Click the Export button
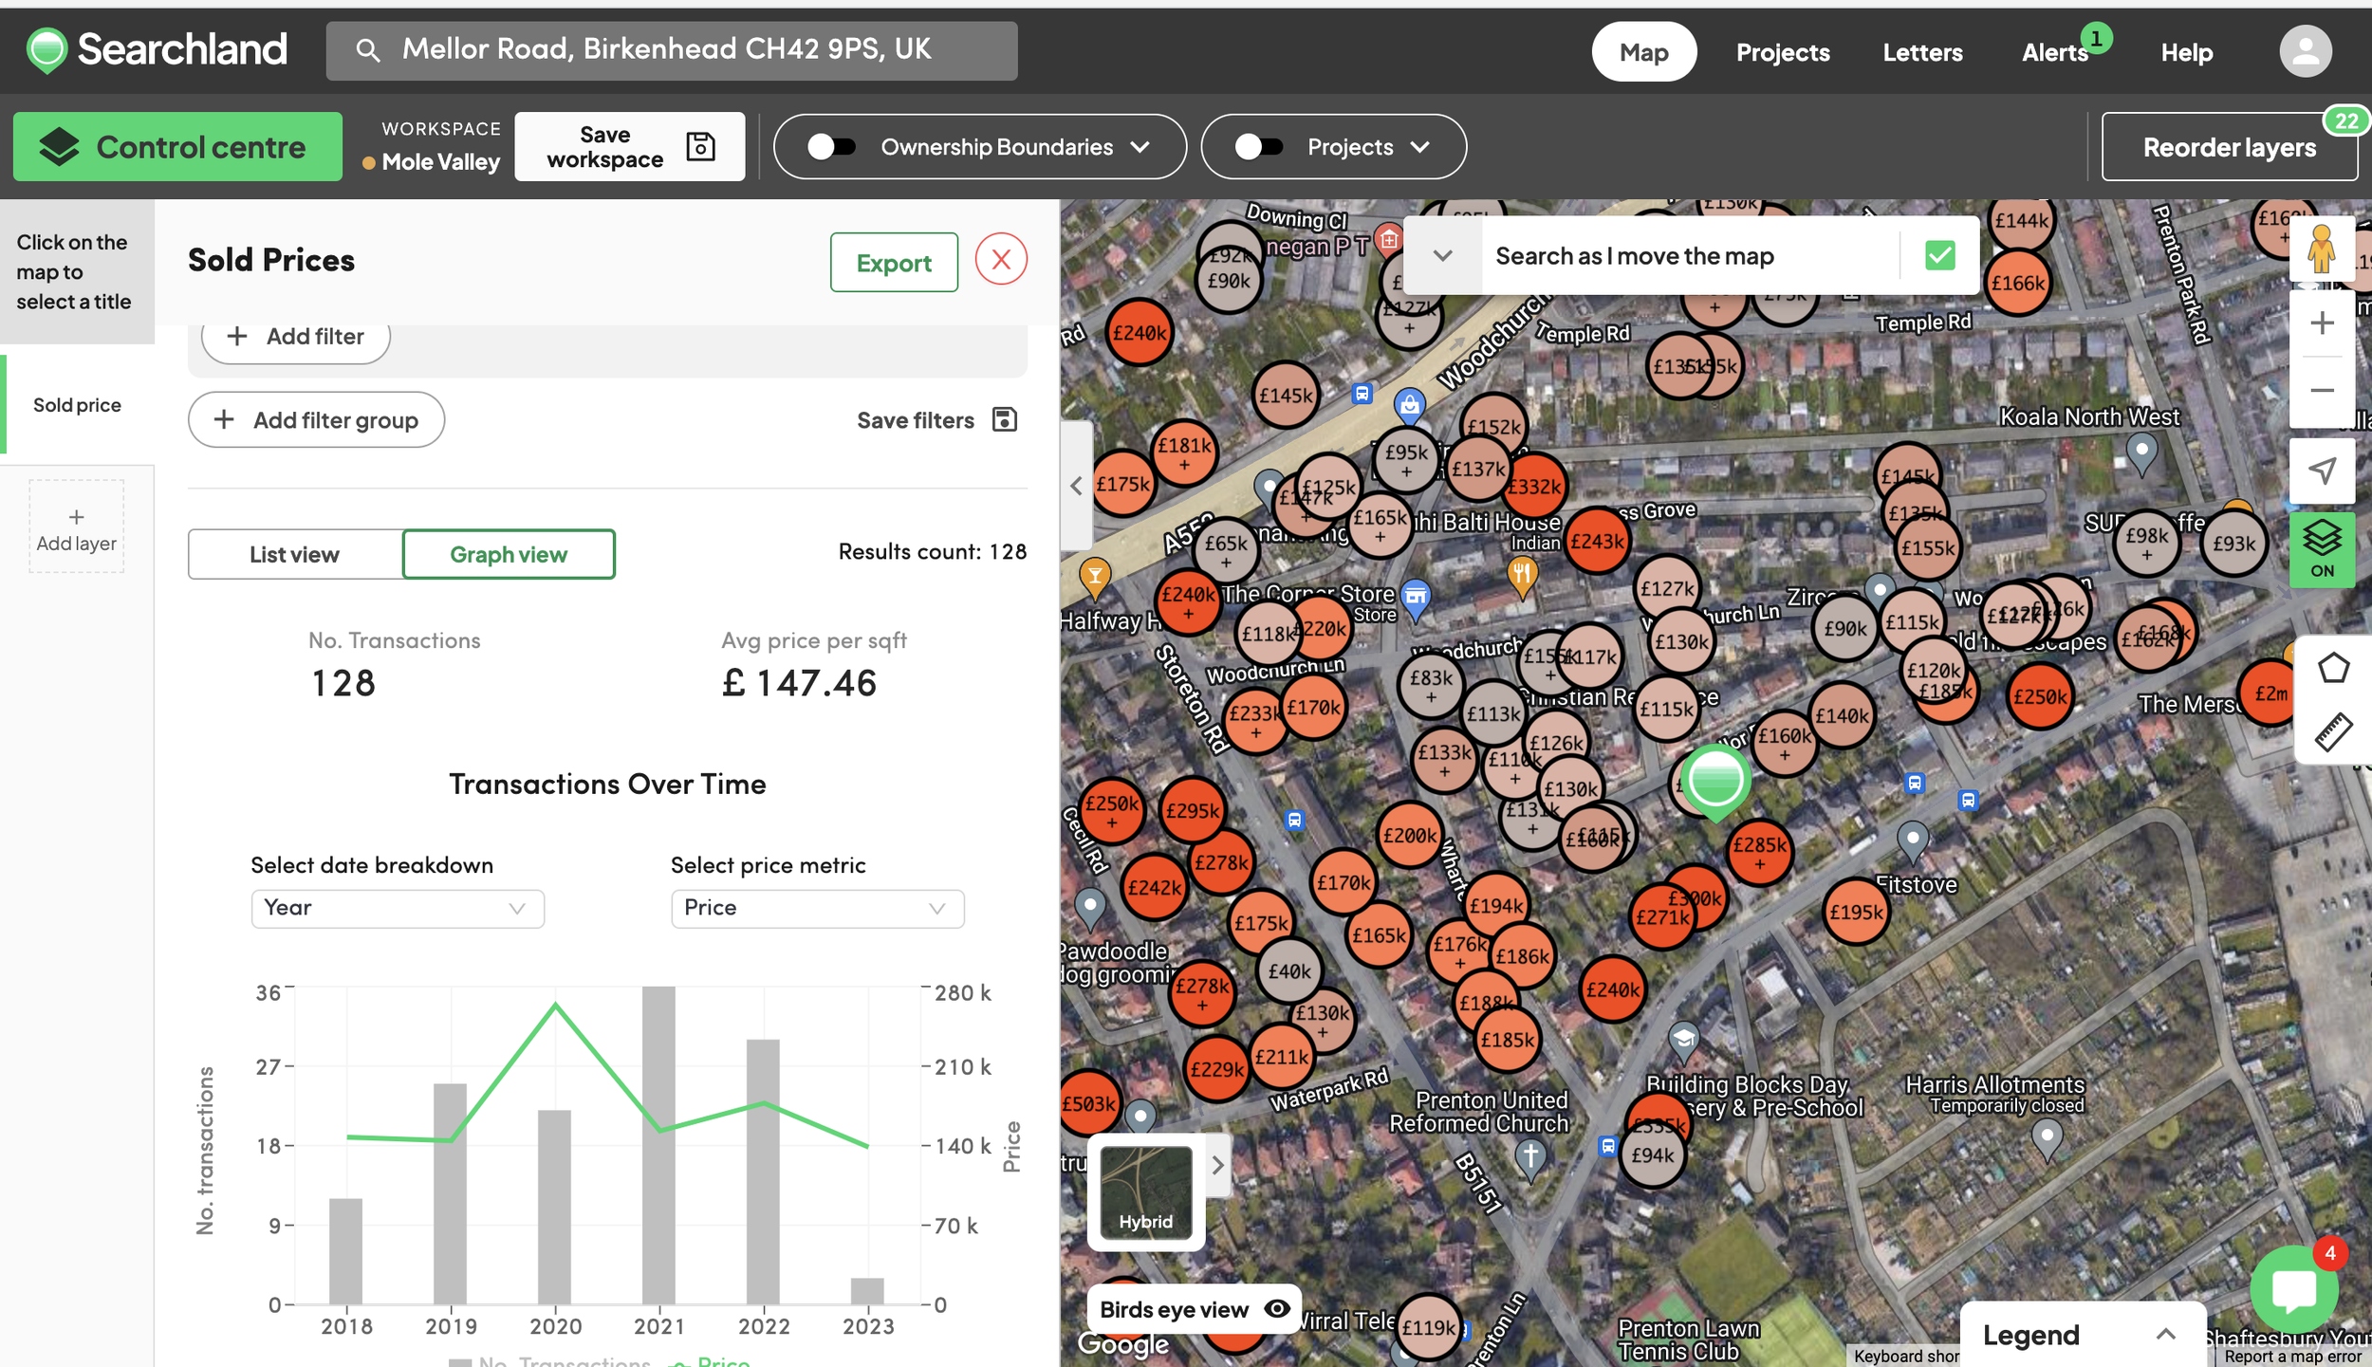This screenshot has width=2372, height=1367. click(x=893, y=263)
